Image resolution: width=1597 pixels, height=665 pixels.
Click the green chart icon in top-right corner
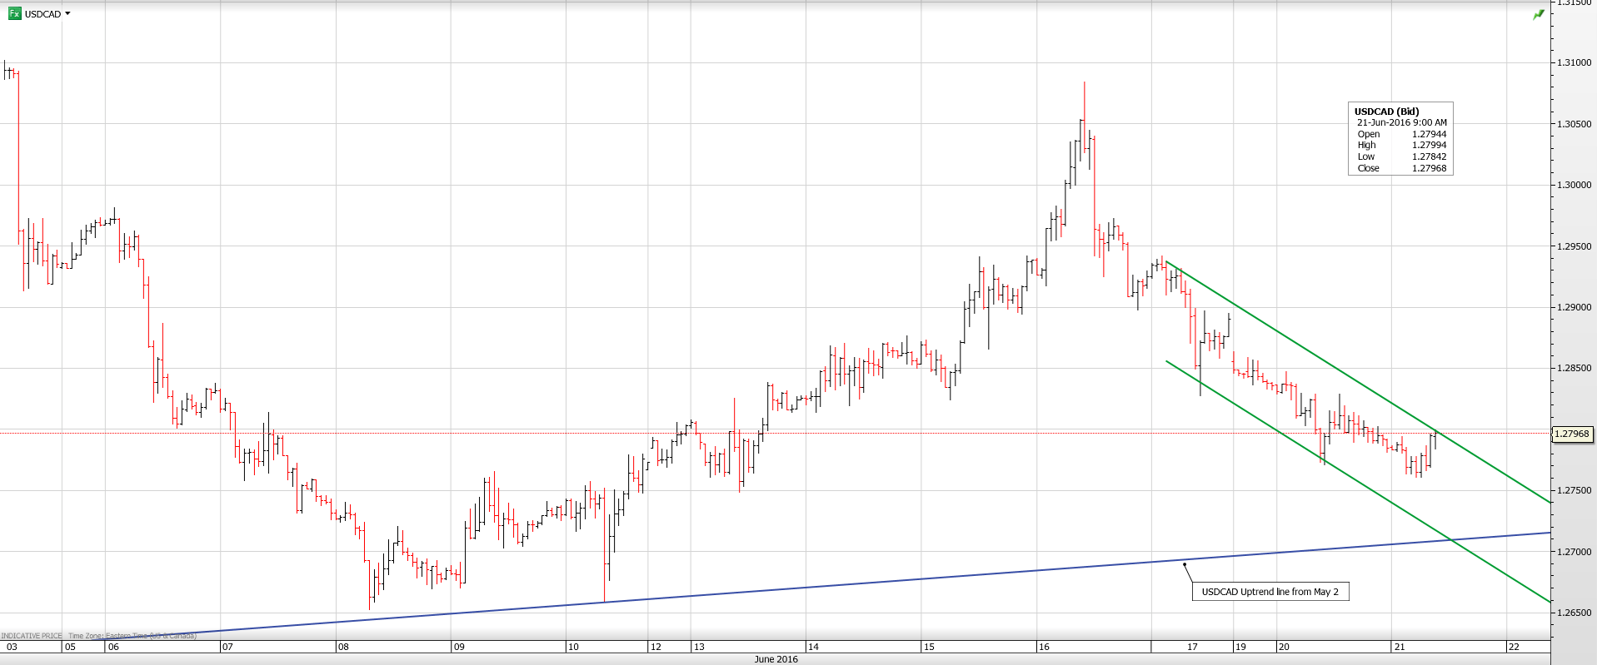(x=1539, y=15)
